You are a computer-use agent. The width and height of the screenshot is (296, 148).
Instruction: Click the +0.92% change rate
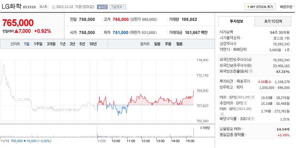pyautogui.click(x=43, y=31)
